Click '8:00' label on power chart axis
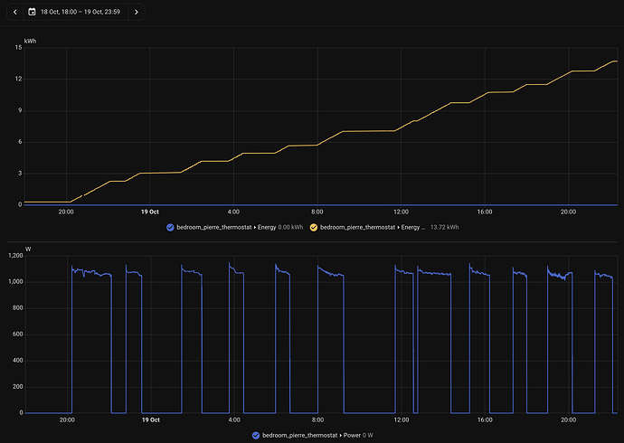The width and height of the screenshot is (624, 443). (x=317, y=419)
